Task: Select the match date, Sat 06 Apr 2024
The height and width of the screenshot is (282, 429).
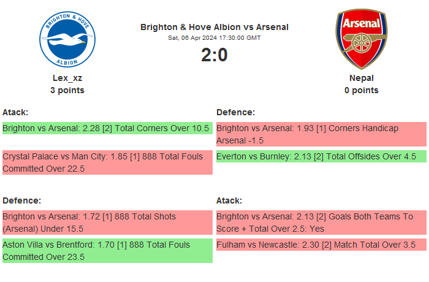Action: [214, 38]
